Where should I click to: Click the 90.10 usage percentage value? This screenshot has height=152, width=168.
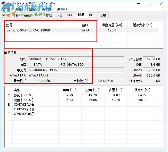pyautogui.click(x=142, y=100)
